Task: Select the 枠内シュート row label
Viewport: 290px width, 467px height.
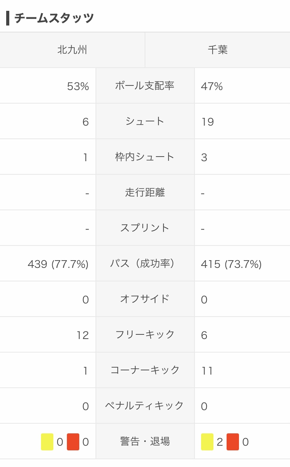Action: (145, 157)
